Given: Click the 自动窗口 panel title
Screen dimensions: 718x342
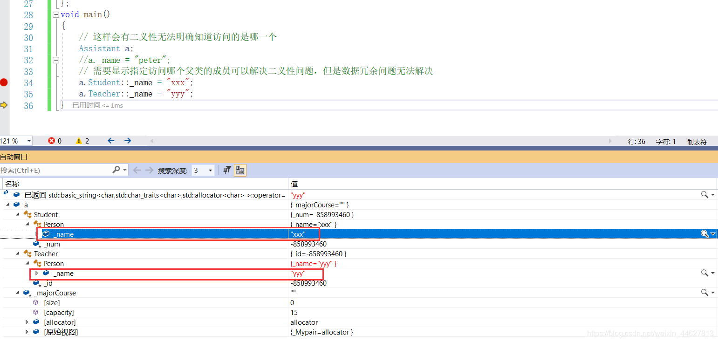Looking at the screenshot, I should click(14, 157).
